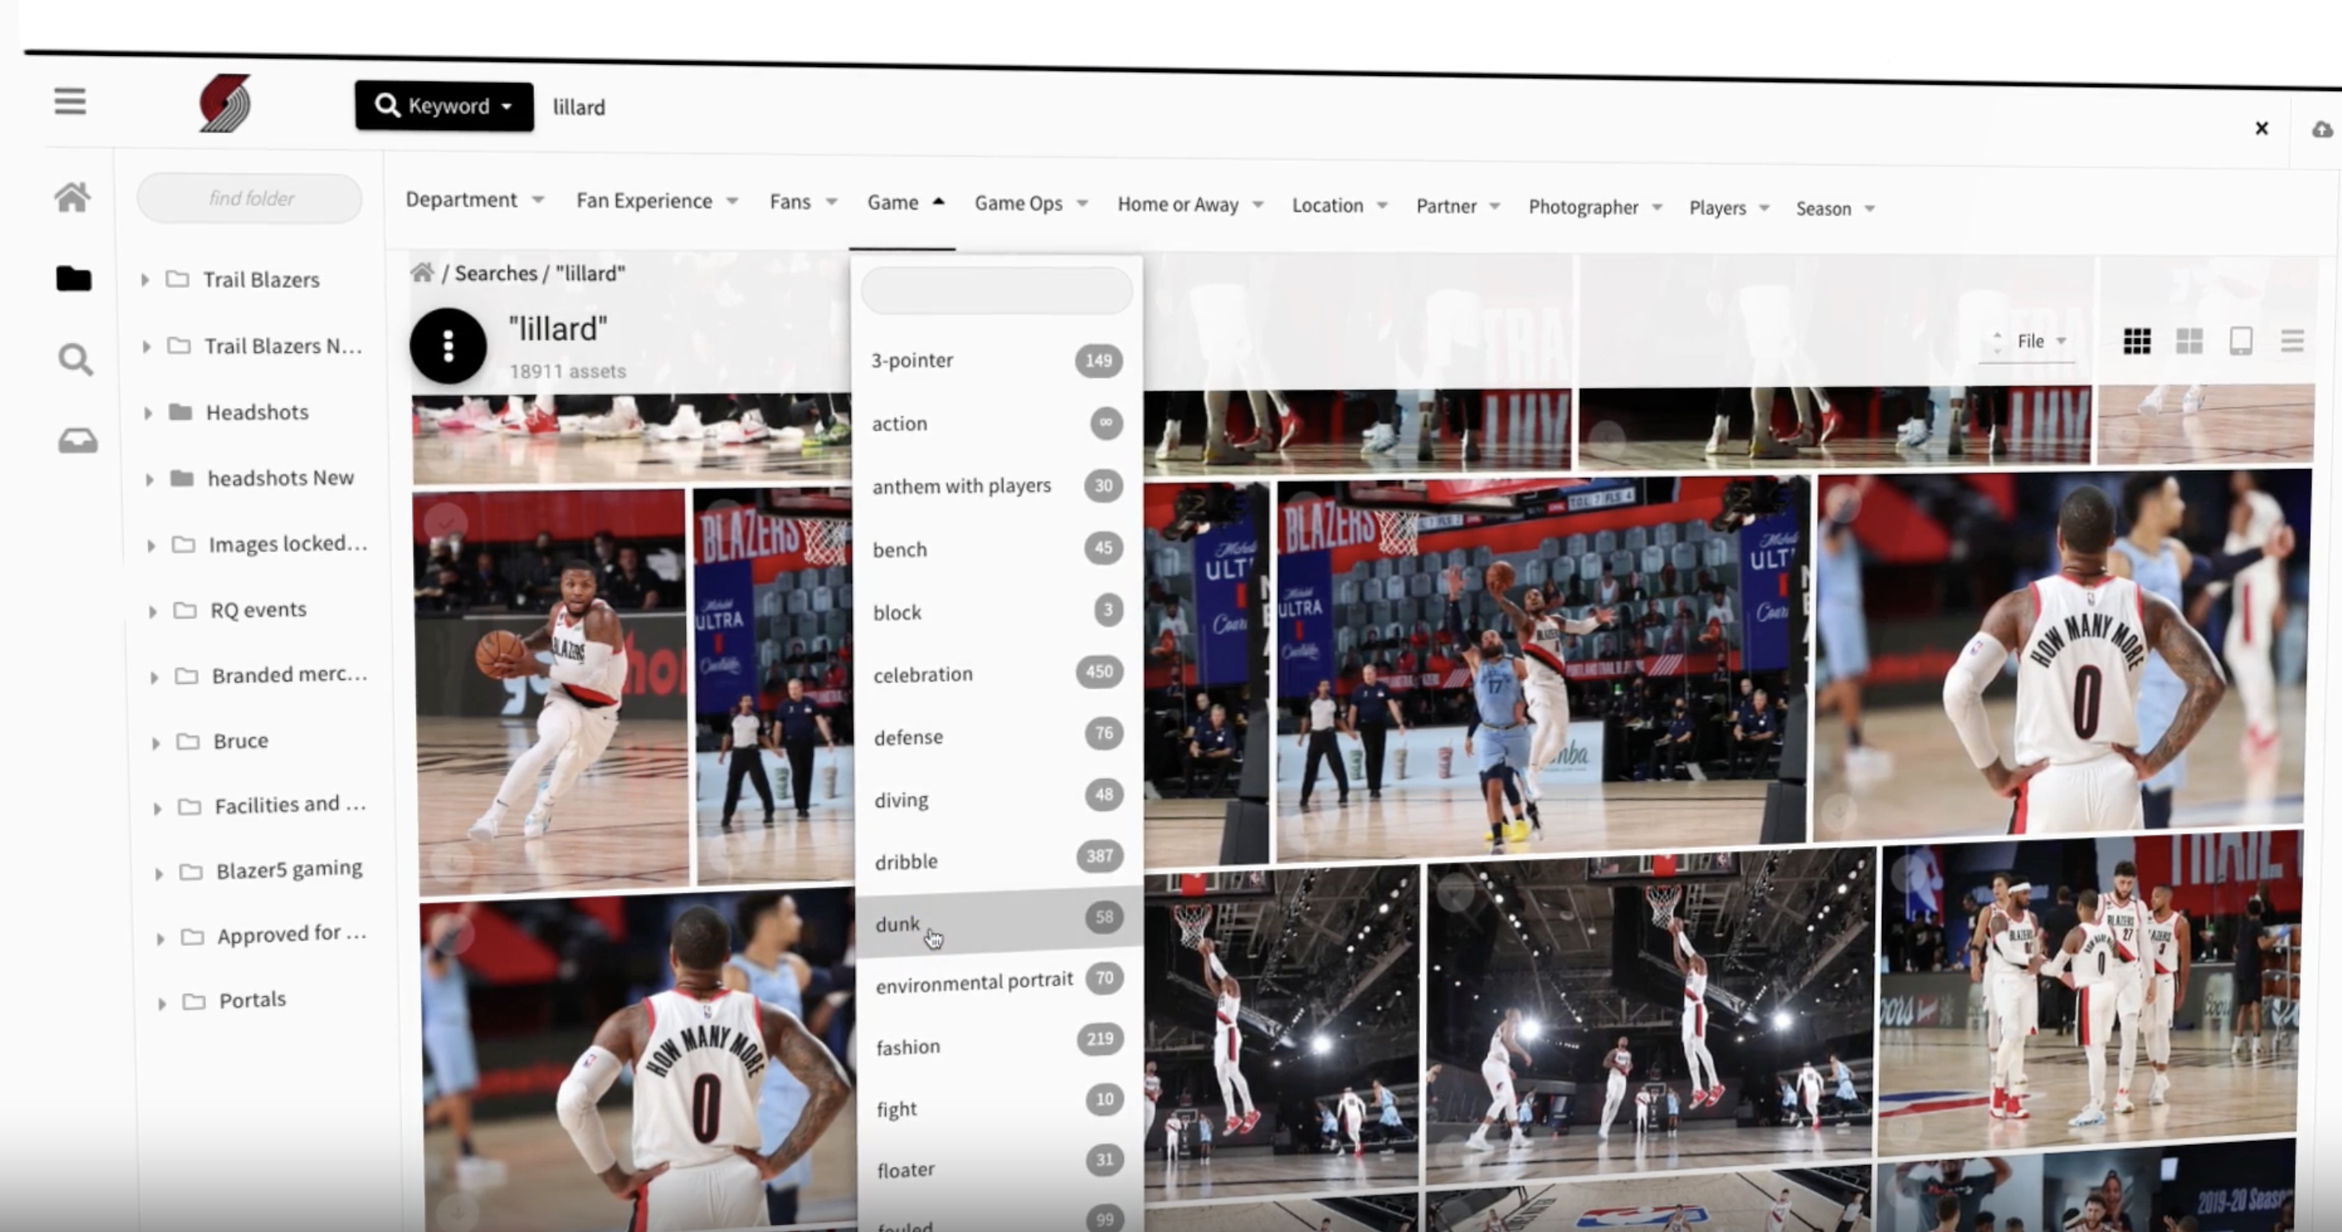Select the Branded merc... folder
Viewport: 2342px width, 1232px height.
coord(271,674)
